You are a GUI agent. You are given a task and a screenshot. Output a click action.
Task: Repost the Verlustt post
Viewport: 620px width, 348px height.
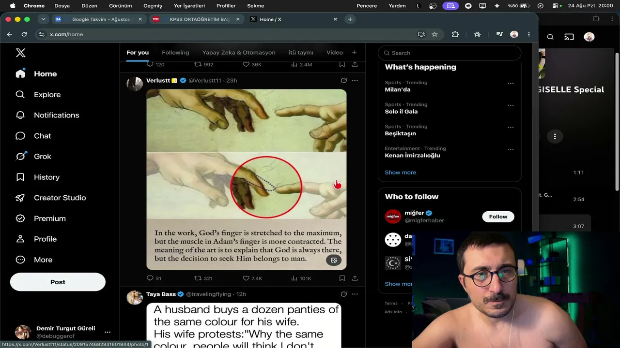pyautogui.click(x=203, y=278)
